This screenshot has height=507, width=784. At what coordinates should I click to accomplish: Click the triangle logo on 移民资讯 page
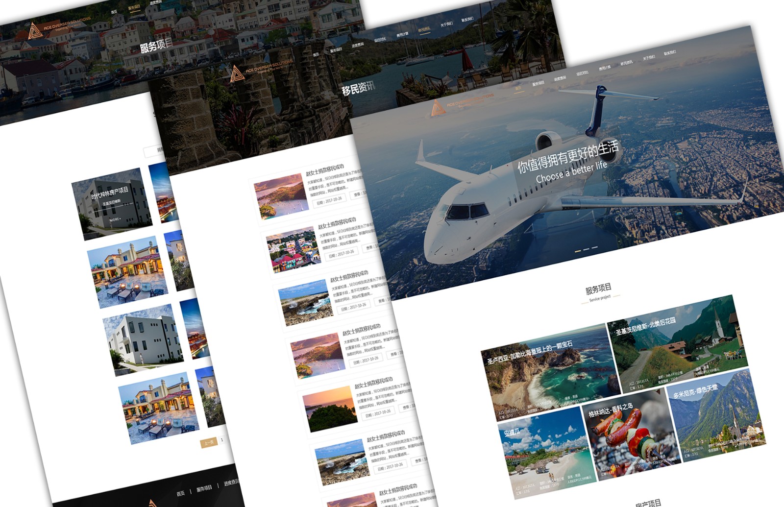(x=237, y=73)
